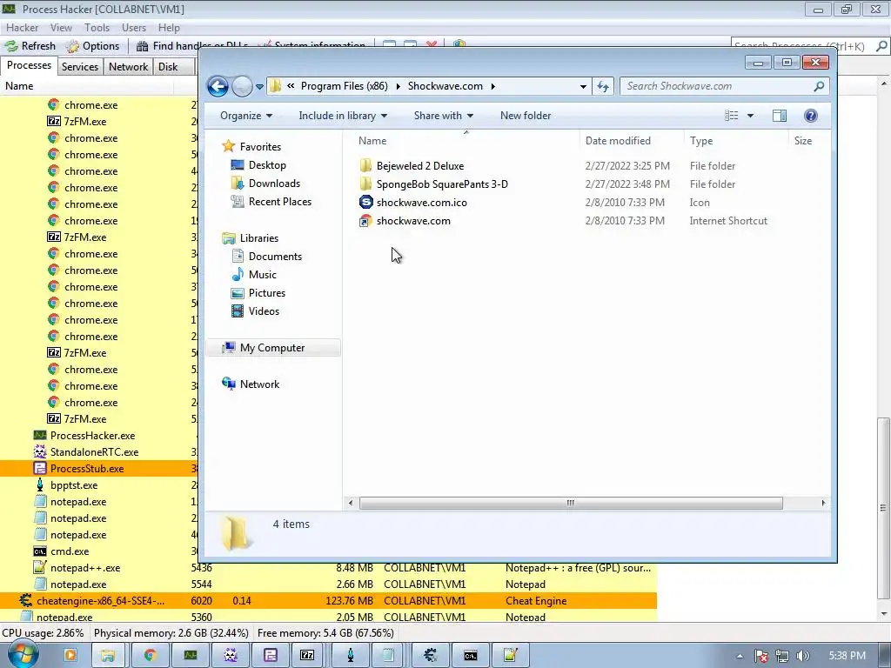Open the view options dropdown arrow

[750, 116]
